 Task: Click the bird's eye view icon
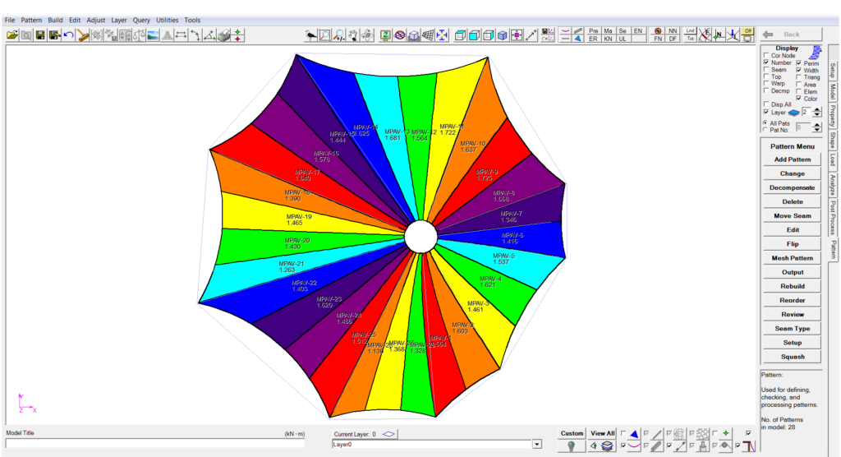(311, 35)
